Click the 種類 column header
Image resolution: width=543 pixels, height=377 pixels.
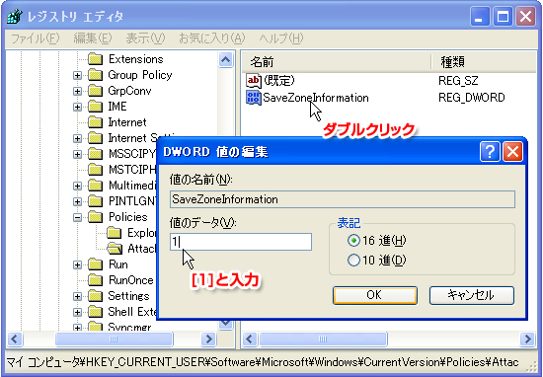coord(484,62)
